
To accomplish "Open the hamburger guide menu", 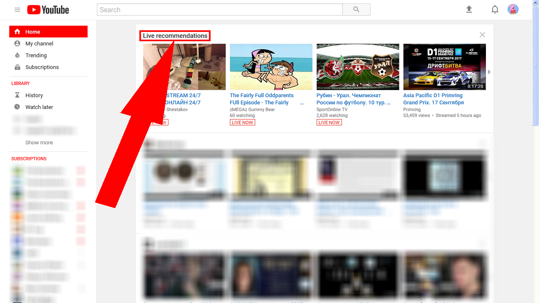I will 17,10.
